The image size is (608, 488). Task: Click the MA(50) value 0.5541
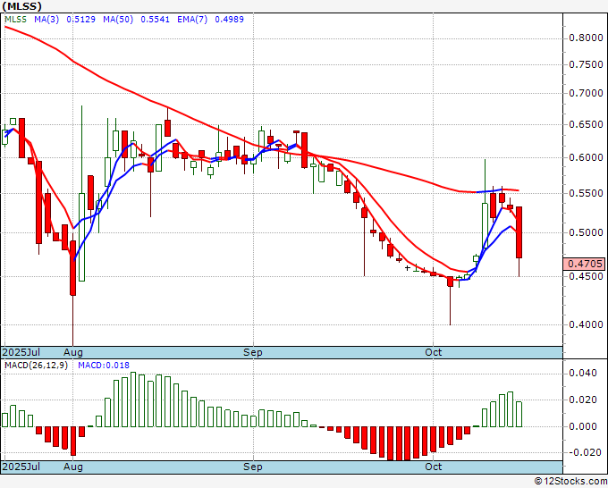[x=155, y=19]
